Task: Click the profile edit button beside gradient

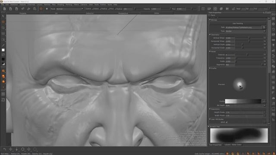Action: [x=263, y=101]
